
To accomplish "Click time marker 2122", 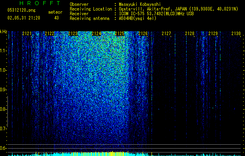I will click(x=49, y=34).
